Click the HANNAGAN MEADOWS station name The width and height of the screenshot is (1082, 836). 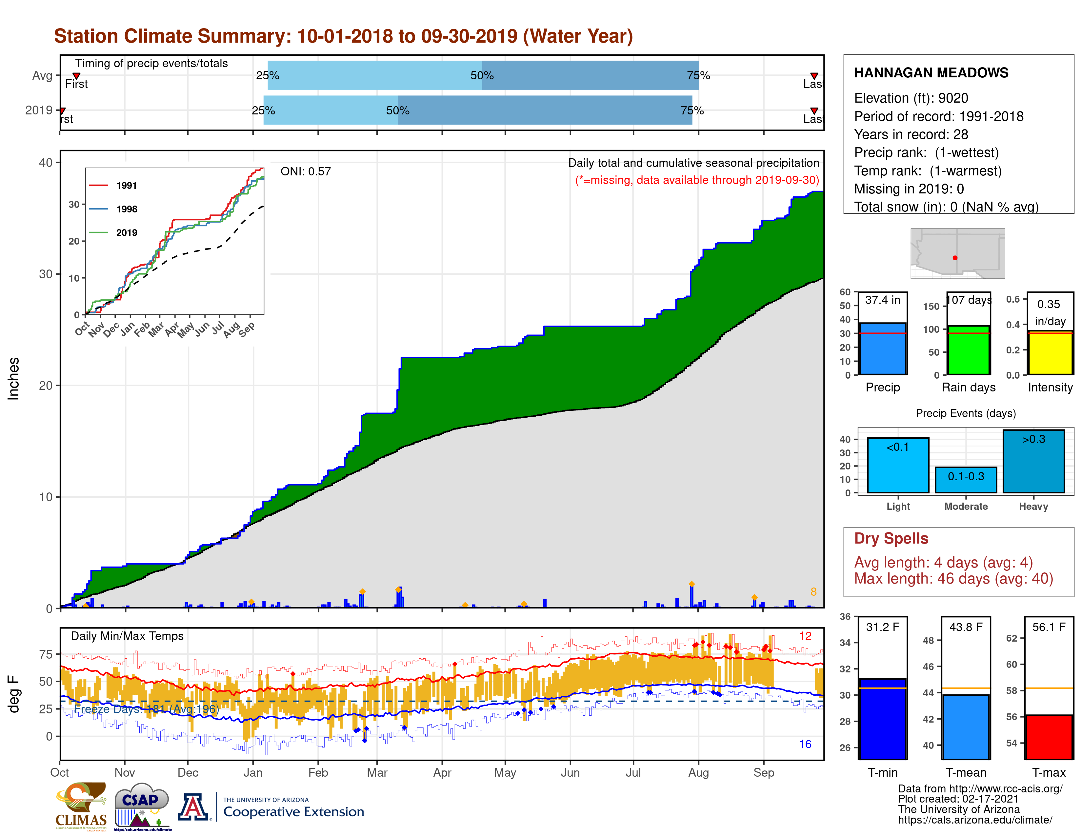point(931,73)
